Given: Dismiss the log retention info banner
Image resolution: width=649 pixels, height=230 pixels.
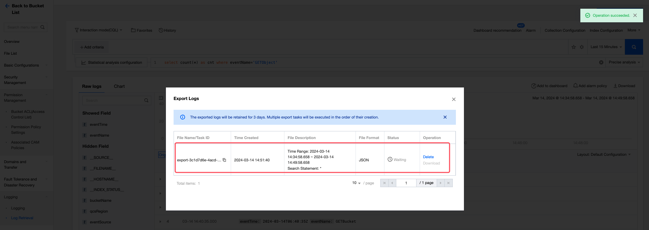Looking at the screenshot, I should click(445, 117).
